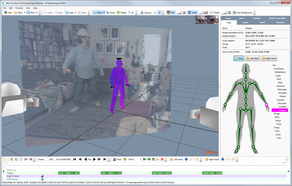Add a new take with plus icon
The image size is (292, 186).
125,159
